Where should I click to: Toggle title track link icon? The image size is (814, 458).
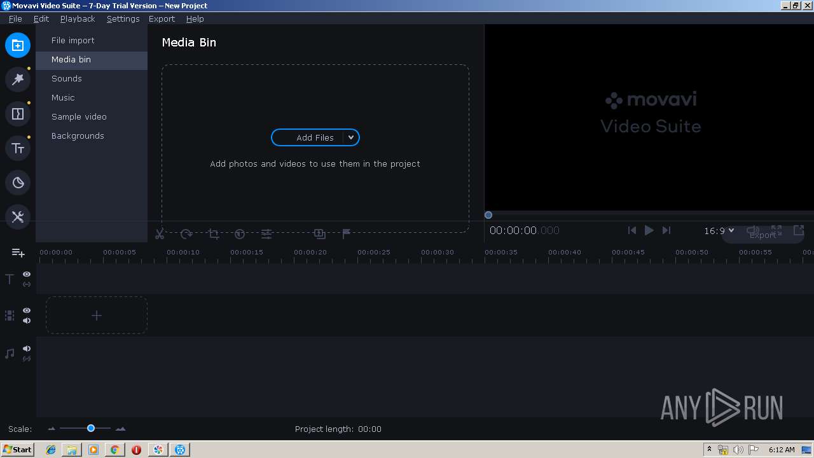coord(27,284)
